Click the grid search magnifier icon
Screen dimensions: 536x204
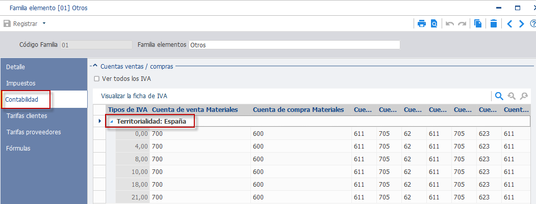coord(499,96)
